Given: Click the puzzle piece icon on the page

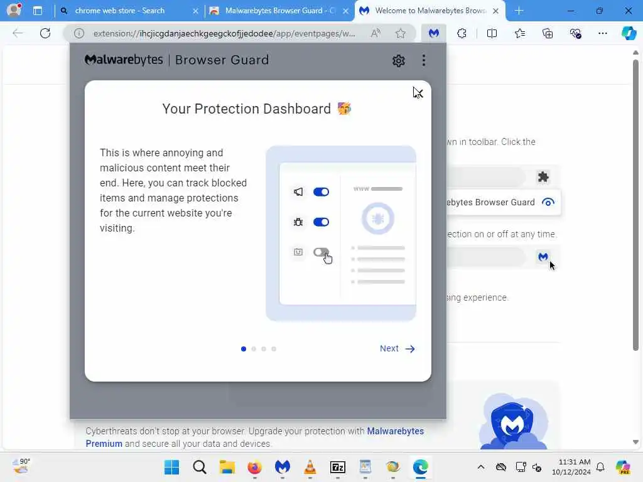Looking at the screenshot, I should pos(543,177).
